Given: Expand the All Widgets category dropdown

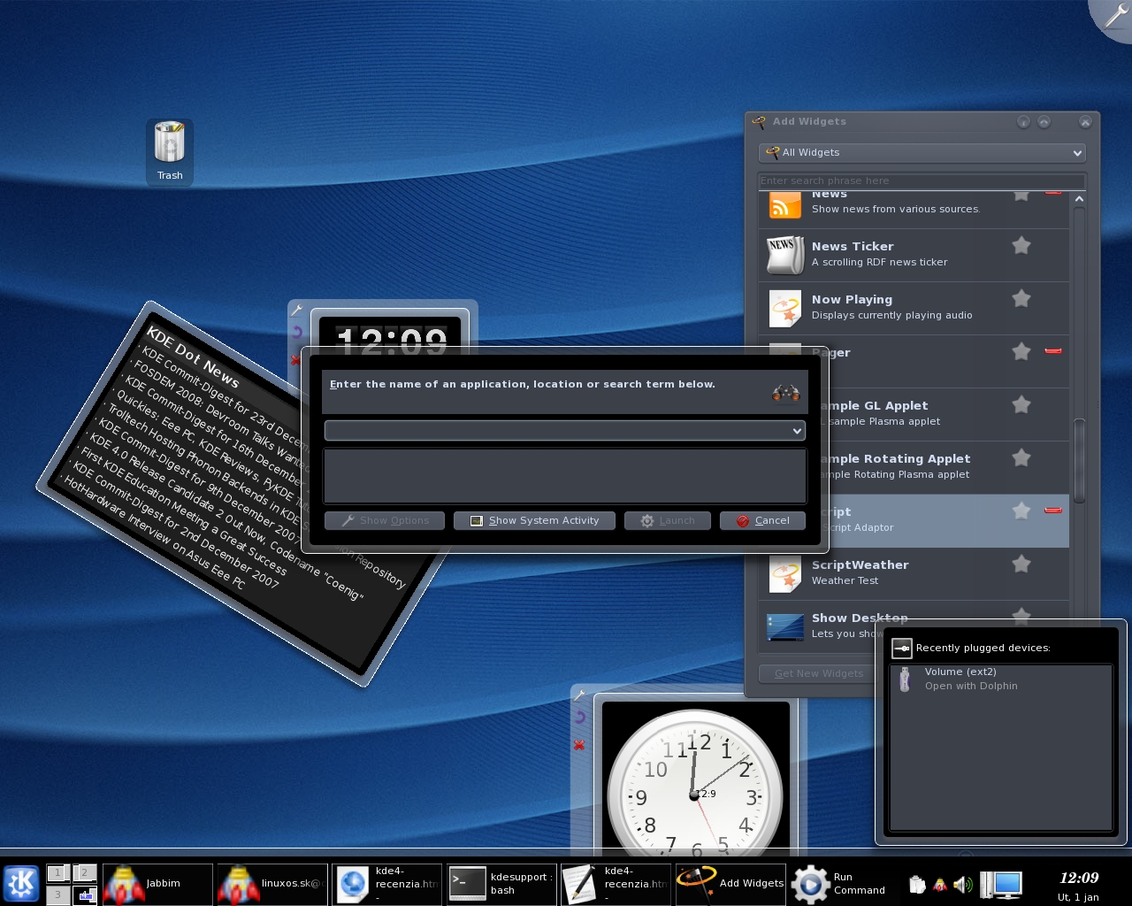Looking at the screenshot, I should [922, 152].
